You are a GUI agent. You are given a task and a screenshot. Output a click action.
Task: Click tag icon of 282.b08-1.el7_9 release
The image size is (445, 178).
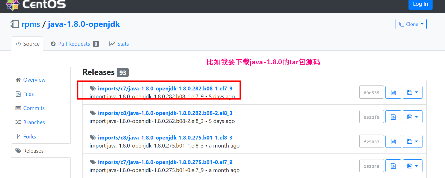coord(93,89)
